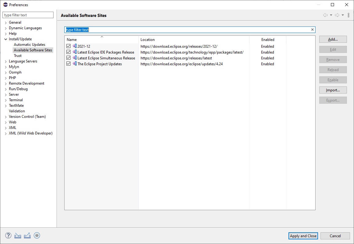
Task: Expand the Terminal node
Action: 6,100
